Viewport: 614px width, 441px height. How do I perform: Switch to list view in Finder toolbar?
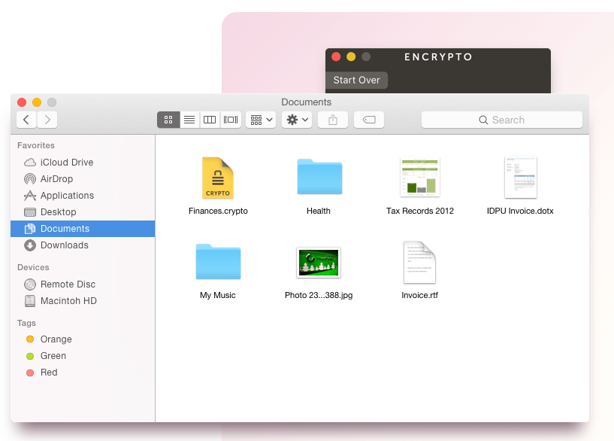(189, 120)
